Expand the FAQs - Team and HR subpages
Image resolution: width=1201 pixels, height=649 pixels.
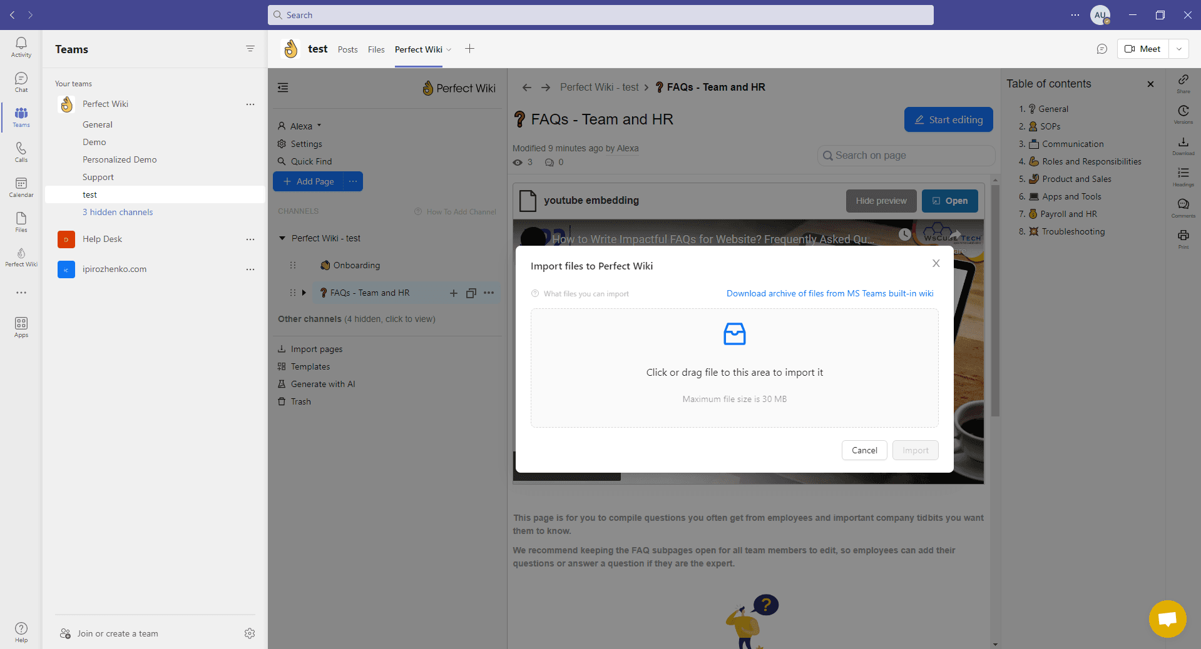click(304, 293)
